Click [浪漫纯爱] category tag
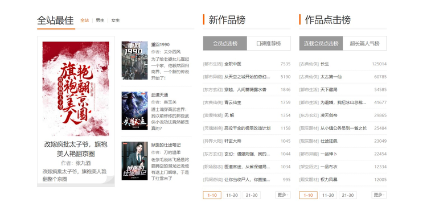This screenshot has width=427, height=211. 213,115
